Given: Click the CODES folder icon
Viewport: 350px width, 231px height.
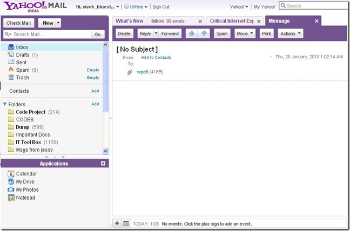Looking at the screenshot, I should point(11,119).
